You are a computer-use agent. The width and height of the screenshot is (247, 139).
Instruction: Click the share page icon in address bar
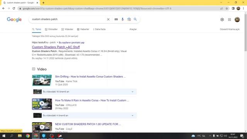tap(222, 8)
